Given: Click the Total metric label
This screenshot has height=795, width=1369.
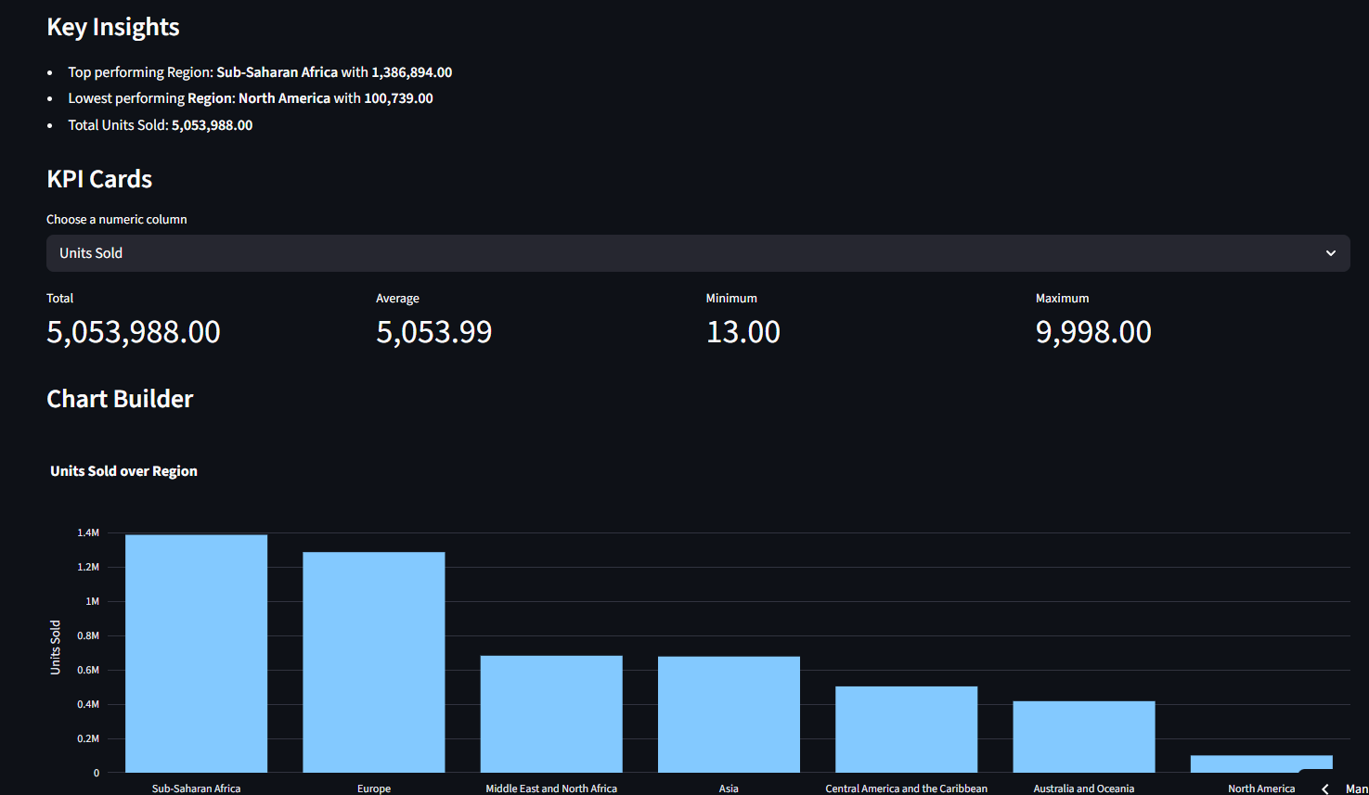Looking at the screenshot, I should pos(60,299).
